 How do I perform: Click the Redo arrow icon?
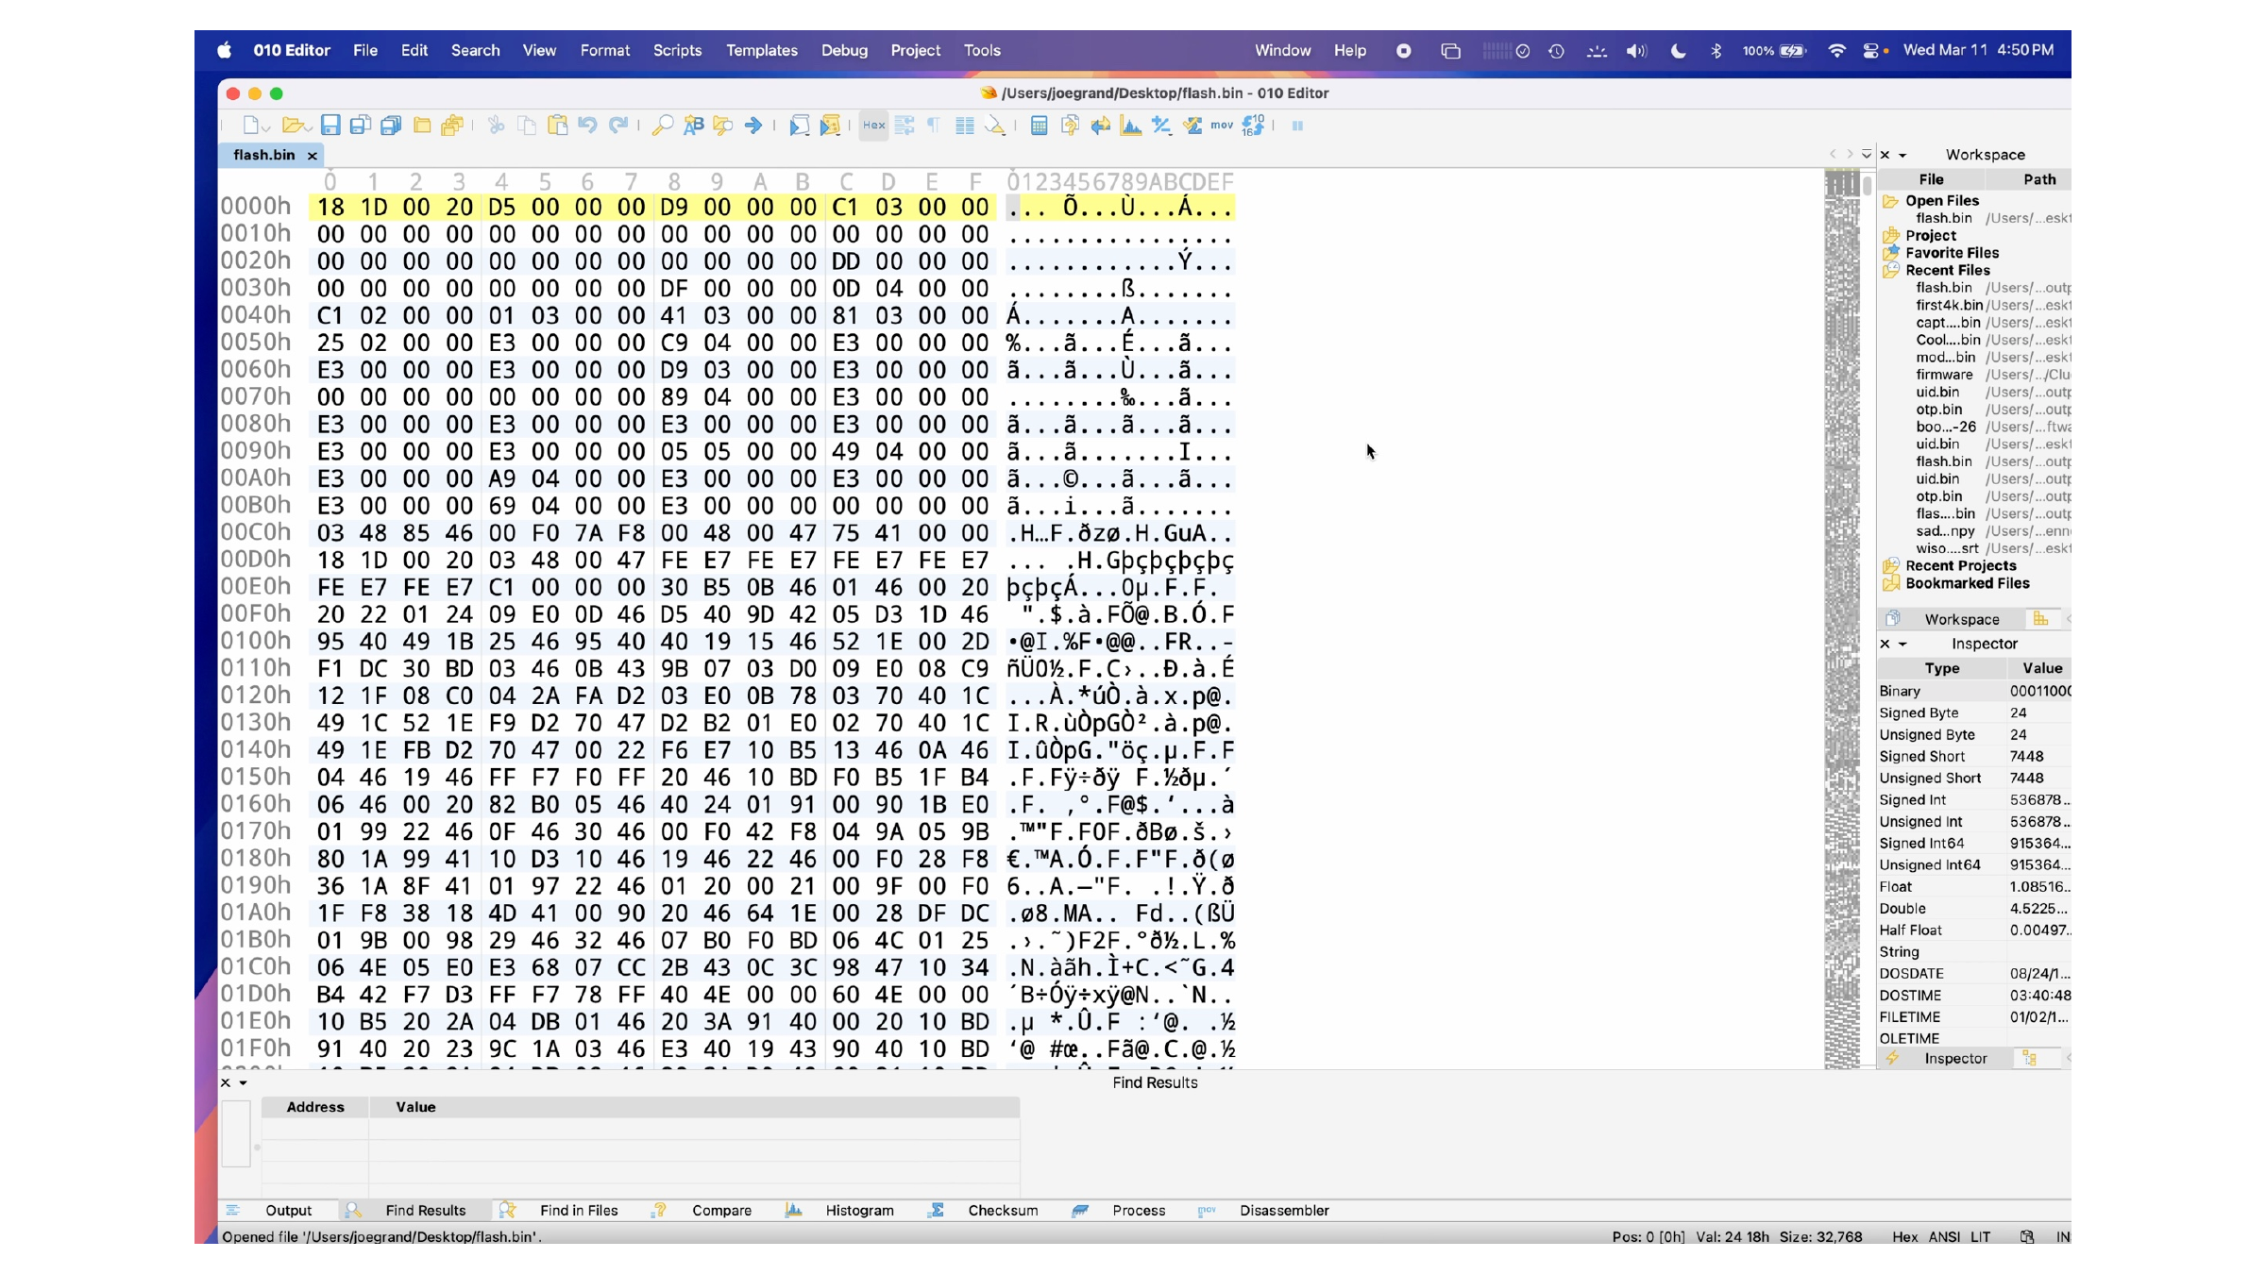pyautogui.click(x=618, y=126)
